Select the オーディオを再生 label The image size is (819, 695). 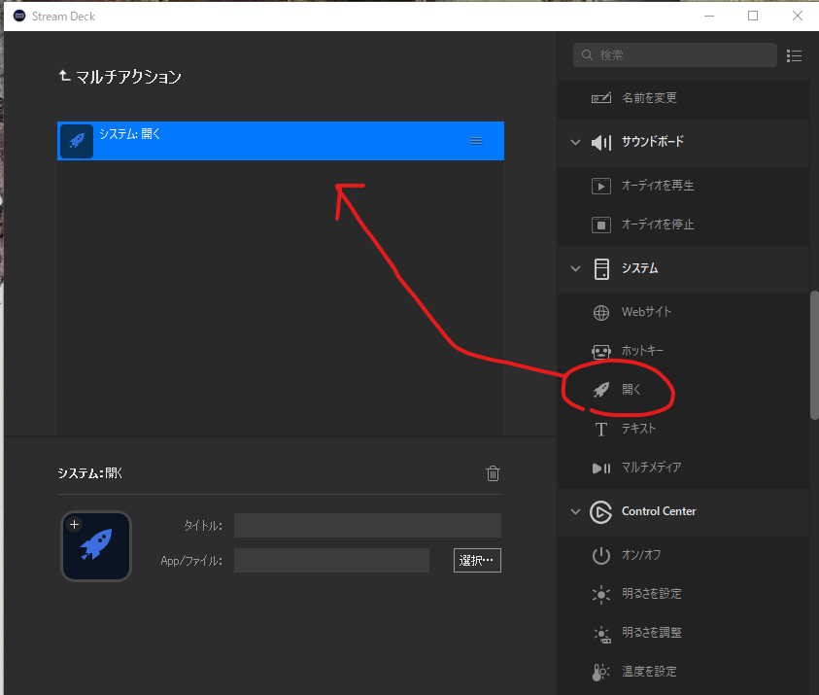(658, 186)
